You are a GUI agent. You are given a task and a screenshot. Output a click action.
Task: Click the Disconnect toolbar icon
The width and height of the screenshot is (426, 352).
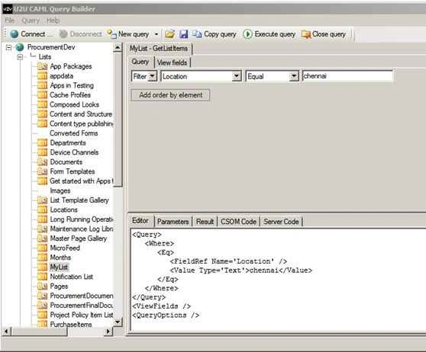coord(63,34)
